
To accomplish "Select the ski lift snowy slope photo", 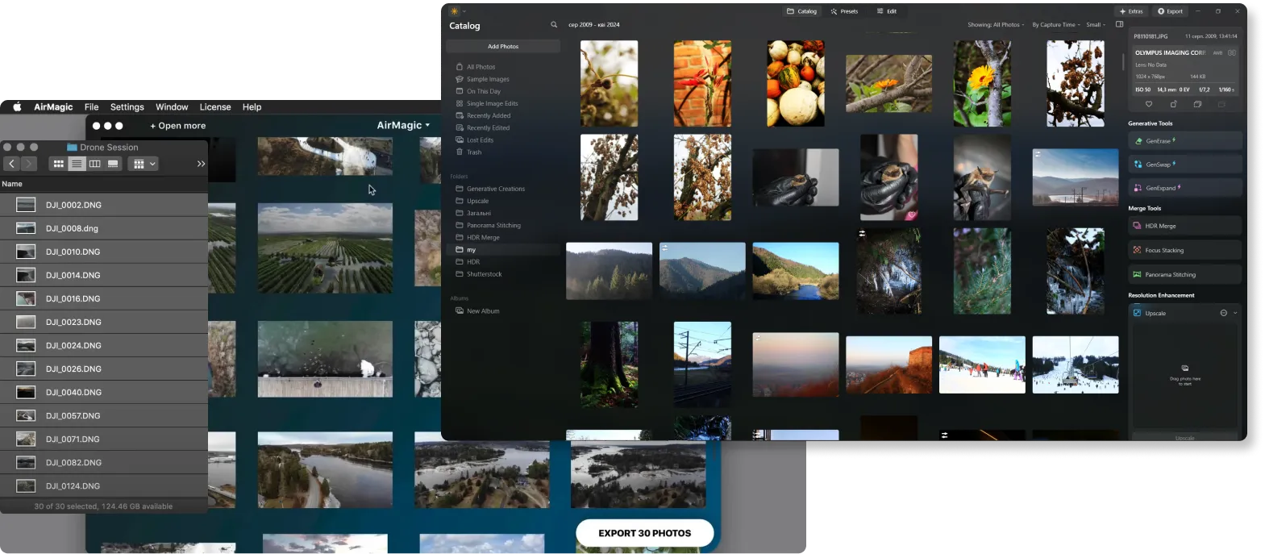I will 1076,364.
